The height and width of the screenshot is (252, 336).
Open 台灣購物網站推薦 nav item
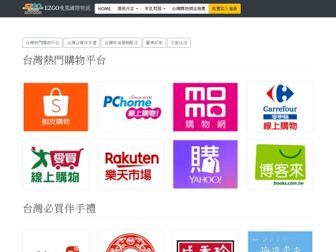(x=189, y=9)
